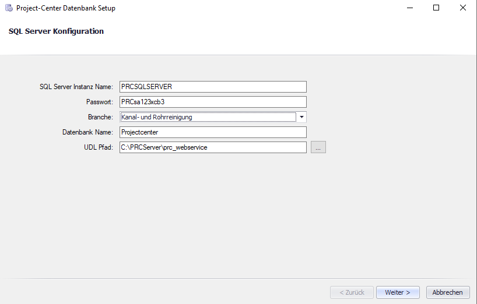Screen dimensions: 477x304
Task: Select the Datenbank Name text field
Action: 212,132
